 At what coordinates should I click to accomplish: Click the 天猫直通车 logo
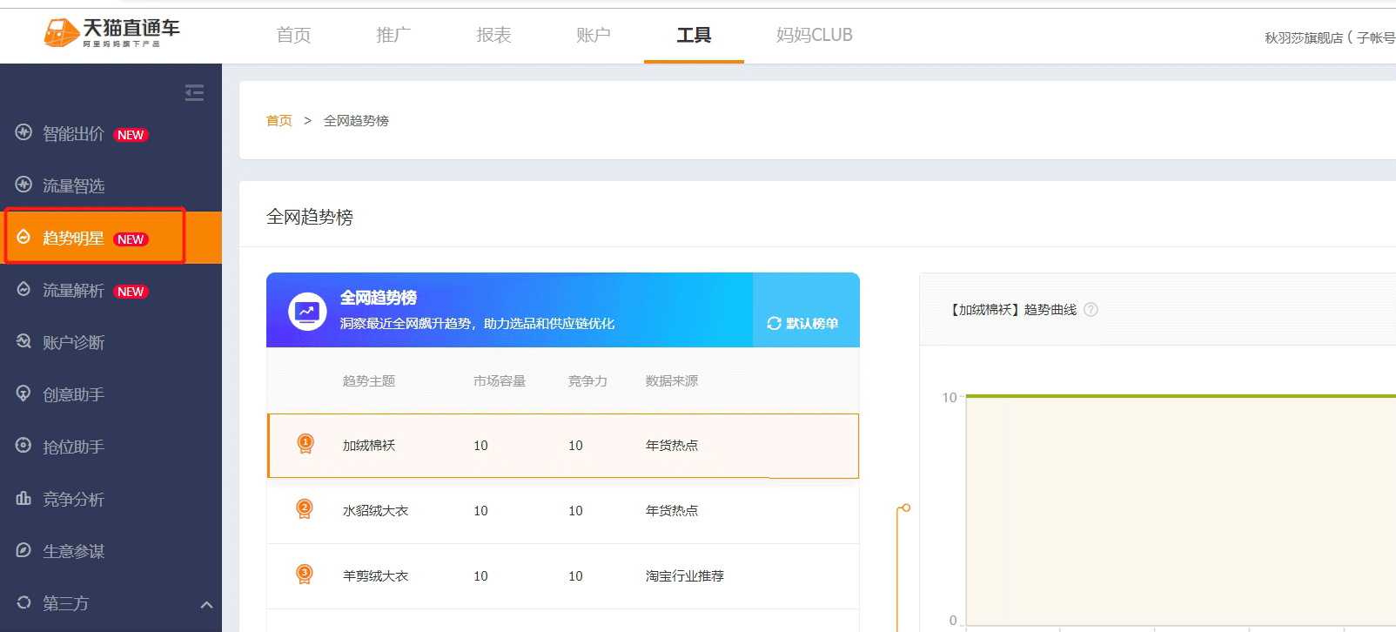tap(111, 32)
